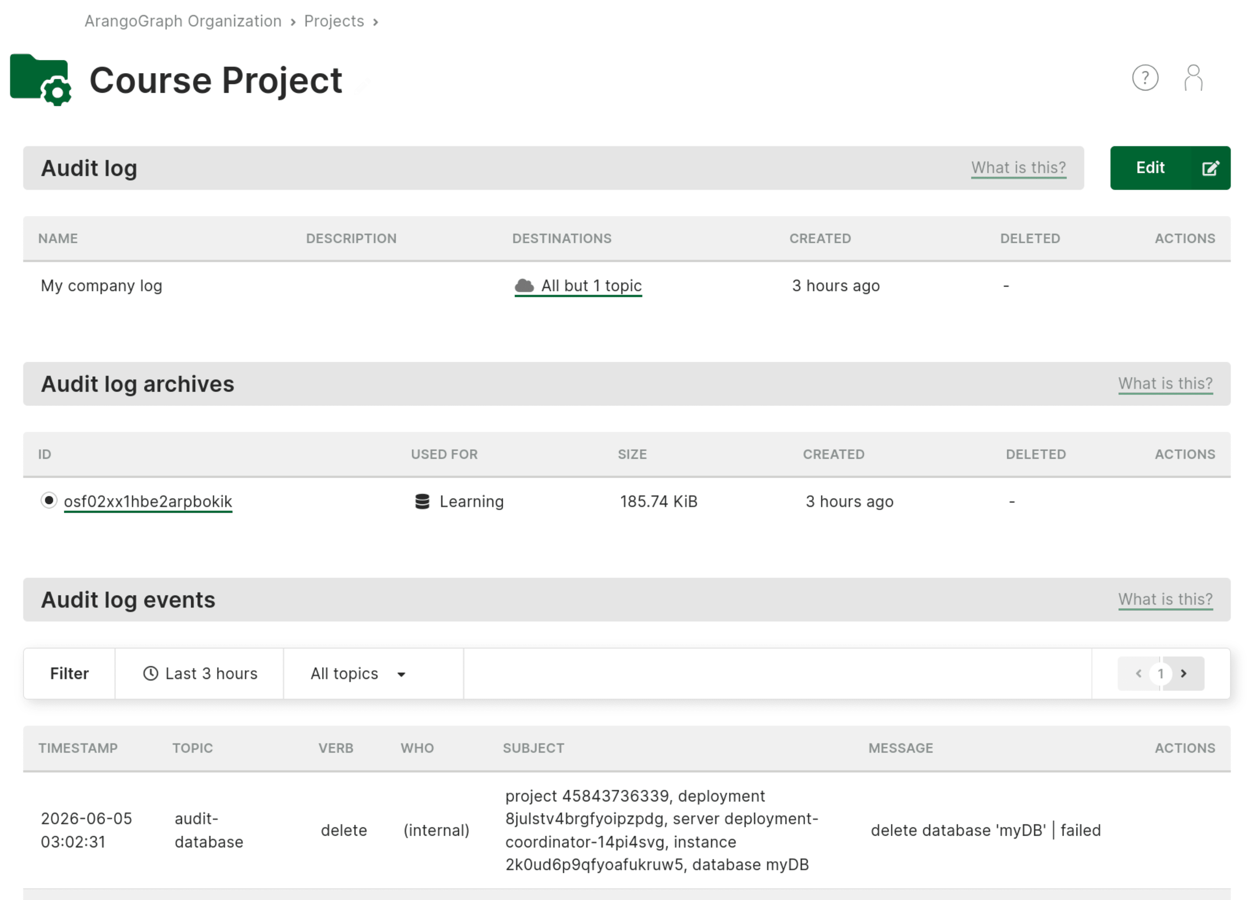Open What is this? for Audit log events
1247x900 pixels.
[1165, 599]
